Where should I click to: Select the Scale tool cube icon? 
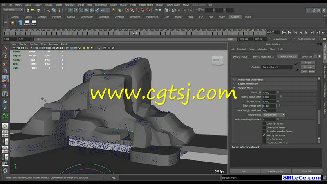pos(5,86)
